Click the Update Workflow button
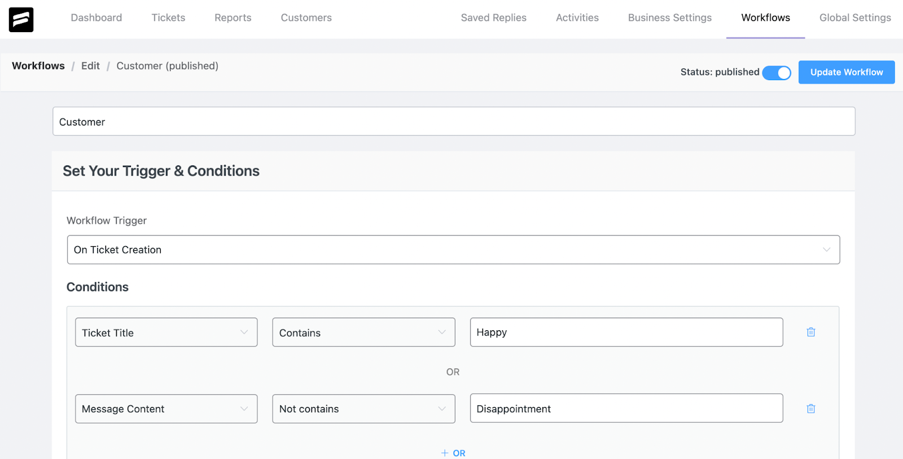 pos(846,72)
